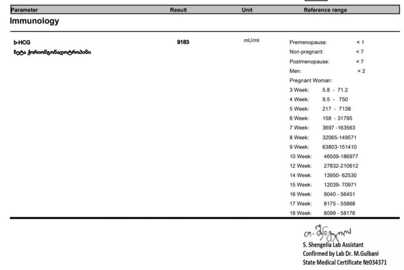Image resolution: width=404 pixels, height=270 pixels.
Task: Click the Men reference label
Action: (295, 71)
